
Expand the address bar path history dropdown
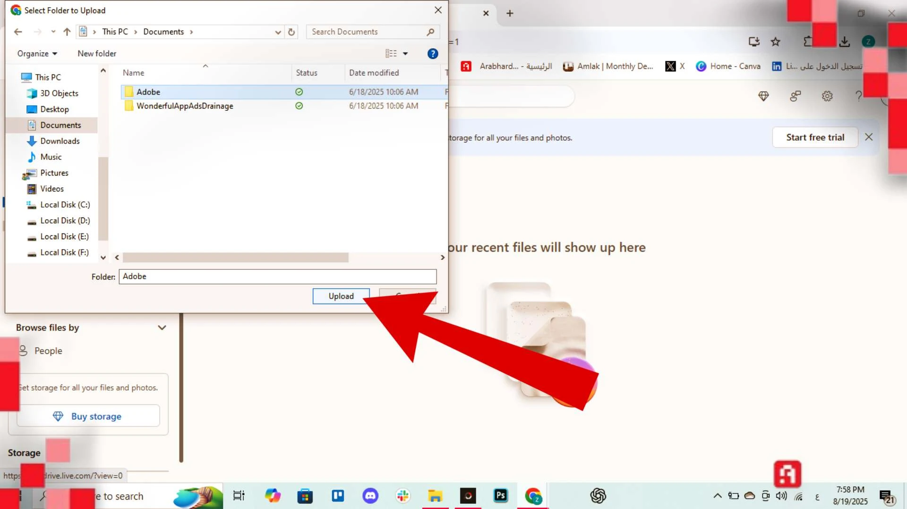pyautogui.click(x=278, y=32)
